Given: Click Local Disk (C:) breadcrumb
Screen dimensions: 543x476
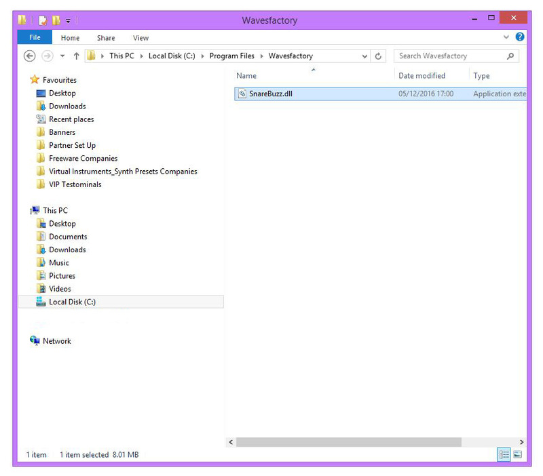Looking at the screenshot, I should click(x=172, y=56).
